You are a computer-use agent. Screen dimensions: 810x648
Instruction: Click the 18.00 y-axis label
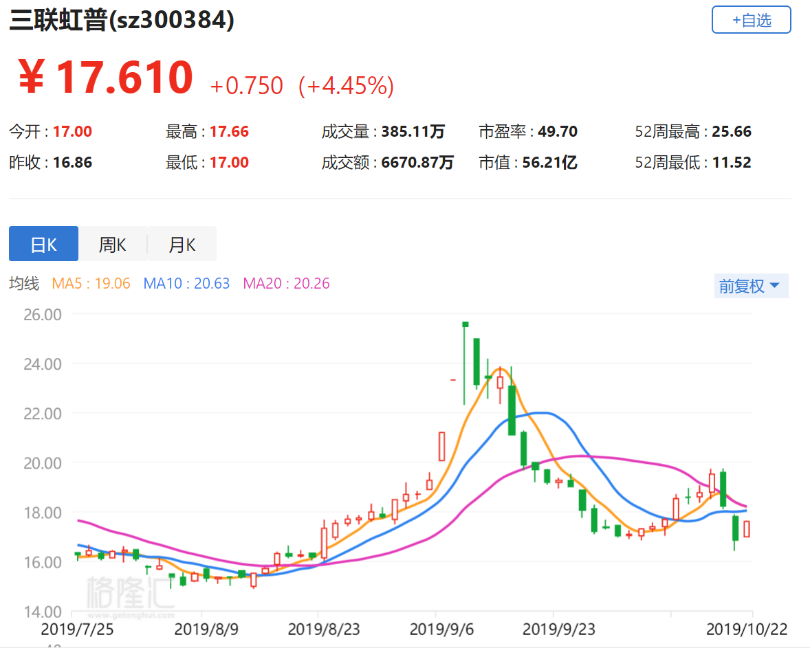tap(43, 513)
